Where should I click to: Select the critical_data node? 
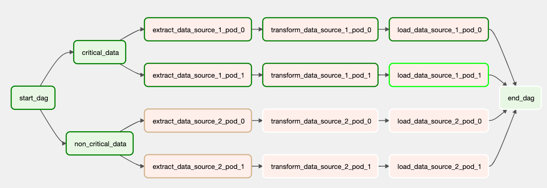(x=100, y=53)
